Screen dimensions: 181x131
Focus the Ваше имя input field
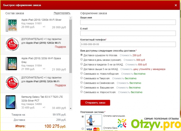128,22
